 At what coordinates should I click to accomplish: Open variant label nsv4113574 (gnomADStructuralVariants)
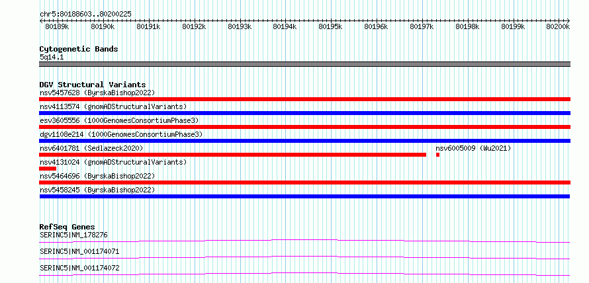113,106
